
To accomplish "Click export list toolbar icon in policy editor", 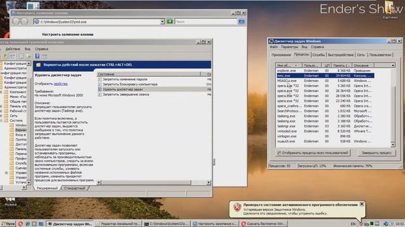I will click(x=28, y=56).
